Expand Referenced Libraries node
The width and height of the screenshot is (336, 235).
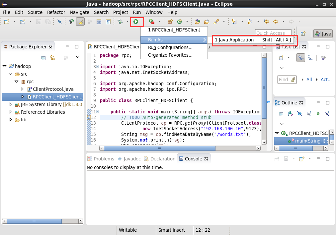pos(11,112)
